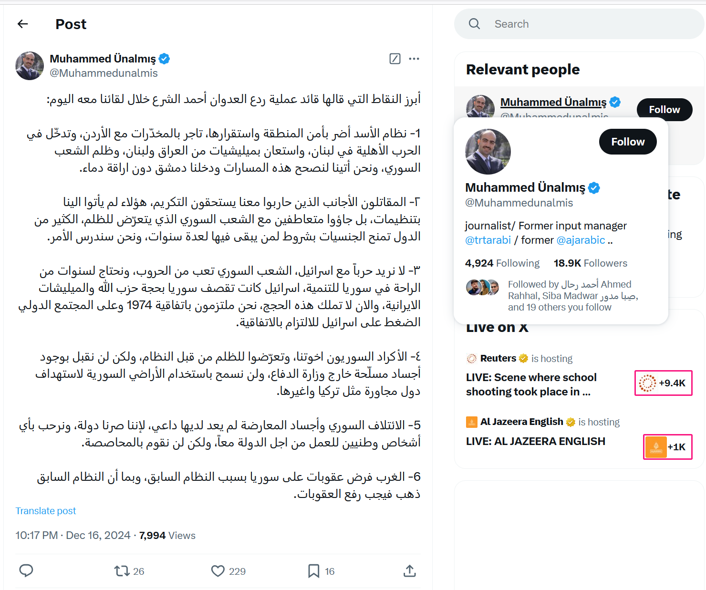View the 4,924 Following list
Screen dimensions: 706x590
point(502,263)
